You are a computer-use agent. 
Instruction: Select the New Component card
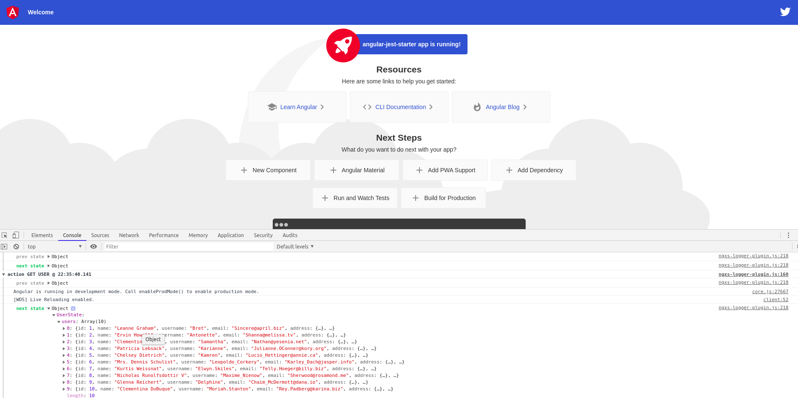point(268,170)
